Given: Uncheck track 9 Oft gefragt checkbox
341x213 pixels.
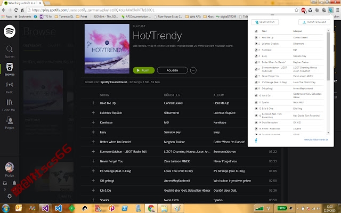Looking at the screenshot, I should point(256,88).
